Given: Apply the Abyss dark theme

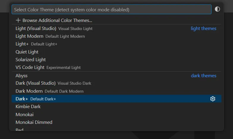Looking at the screenshot, I should 21,76.
